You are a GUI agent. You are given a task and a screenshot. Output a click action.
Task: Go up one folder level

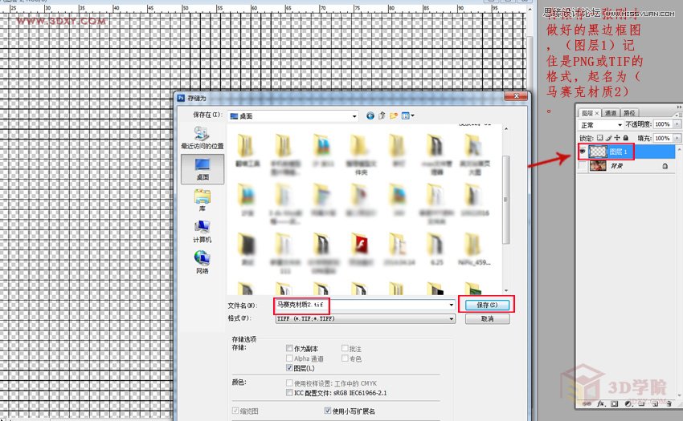tap(382, 115)
